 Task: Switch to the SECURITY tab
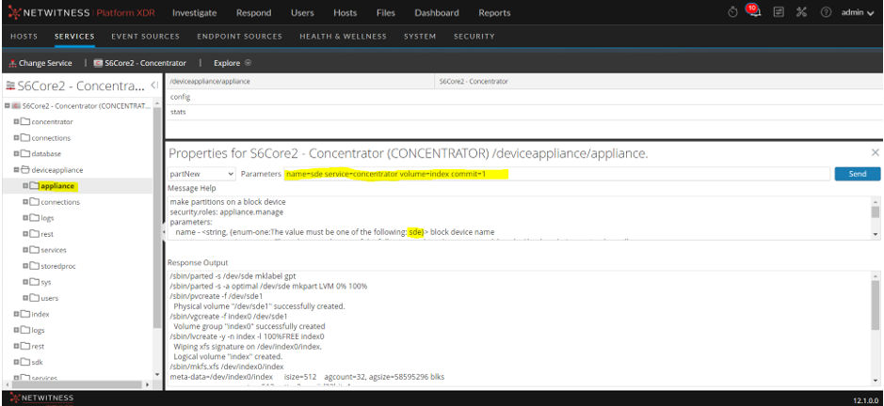pos(474,36)
